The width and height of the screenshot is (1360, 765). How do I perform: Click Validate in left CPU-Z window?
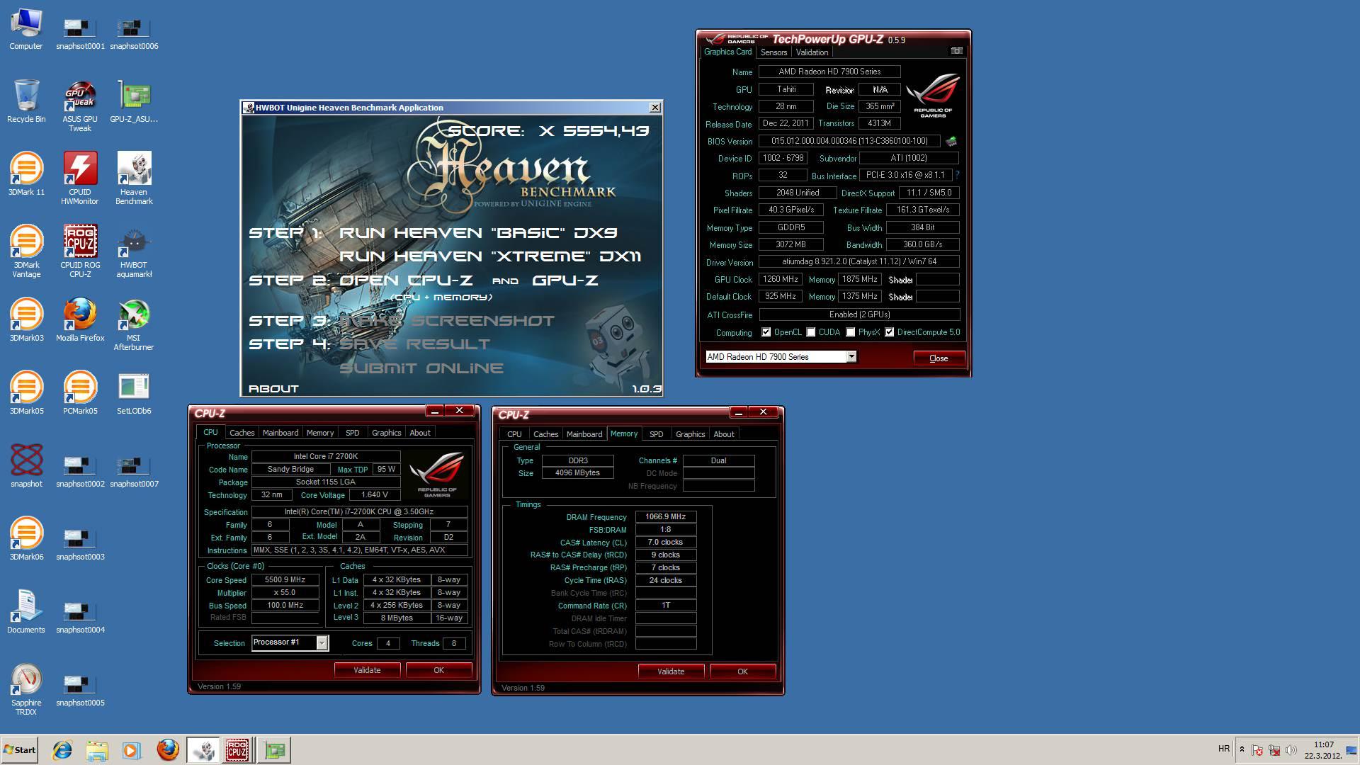pyautogui.click(x=367, y=670)
